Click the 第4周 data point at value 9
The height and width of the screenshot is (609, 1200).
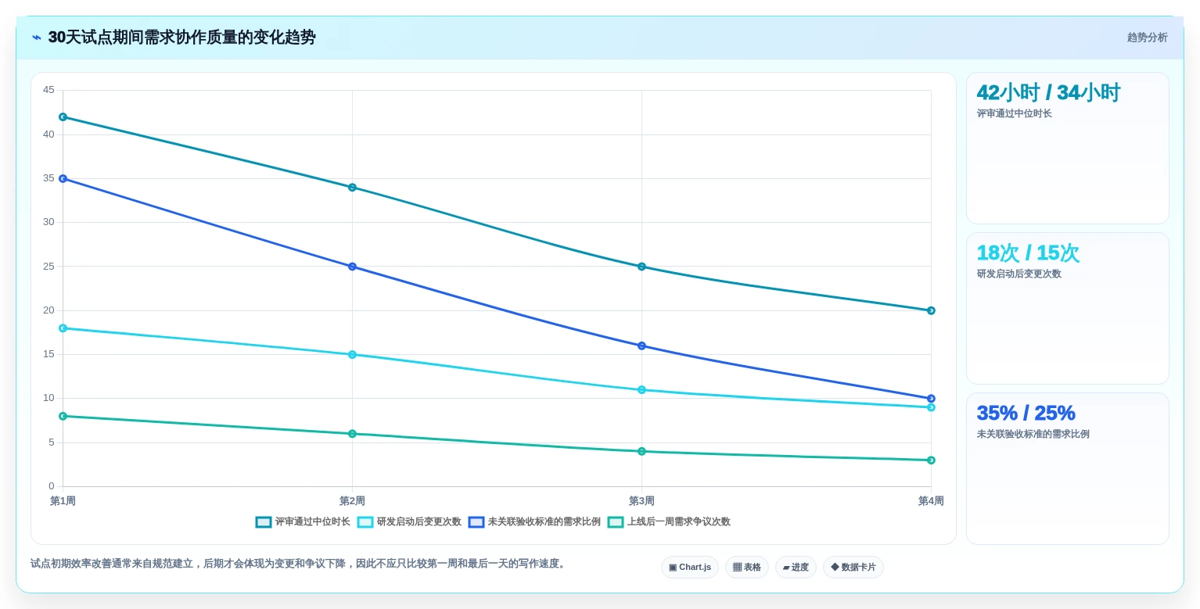931,407
